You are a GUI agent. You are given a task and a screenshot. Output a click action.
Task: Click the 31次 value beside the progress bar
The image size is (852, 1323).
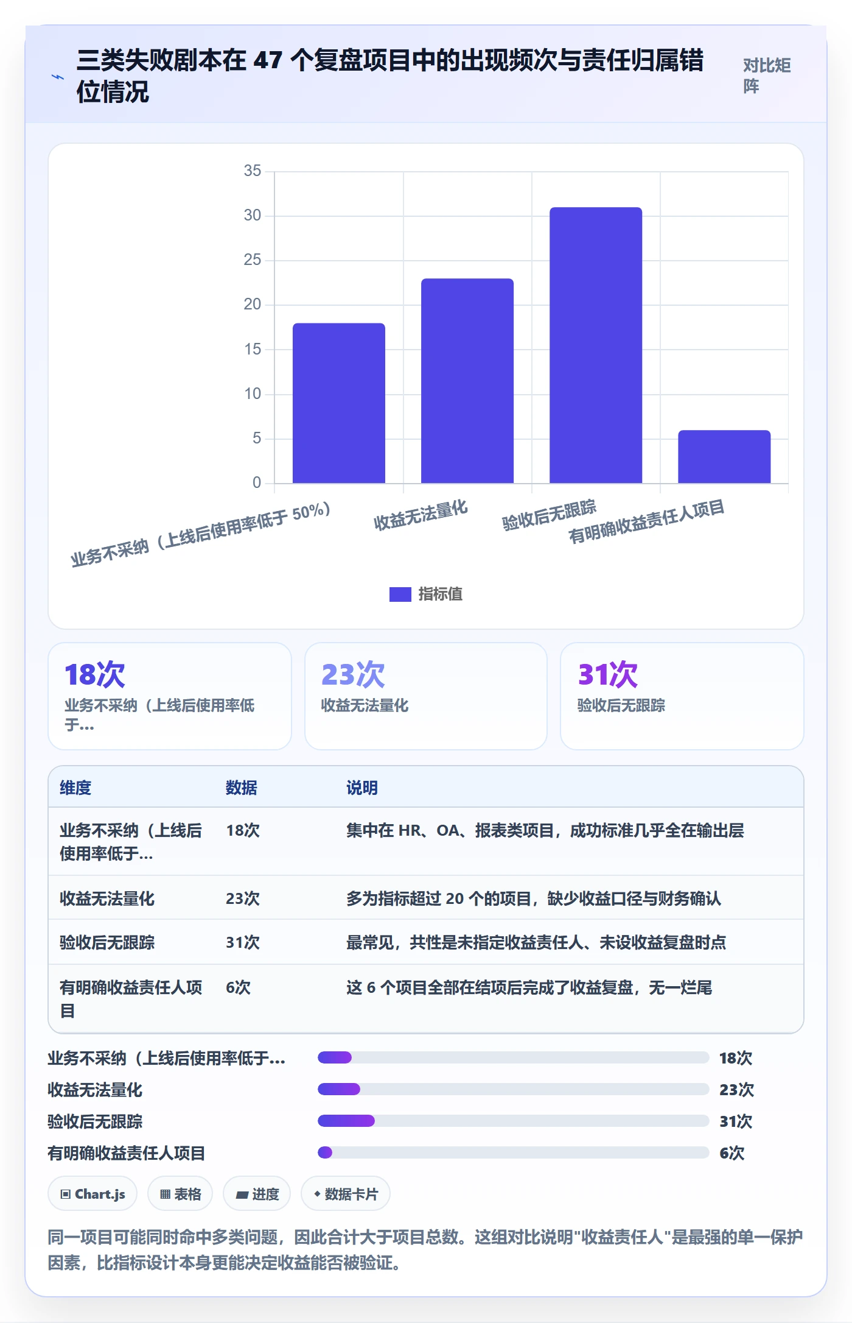(x=736, y=1121)
